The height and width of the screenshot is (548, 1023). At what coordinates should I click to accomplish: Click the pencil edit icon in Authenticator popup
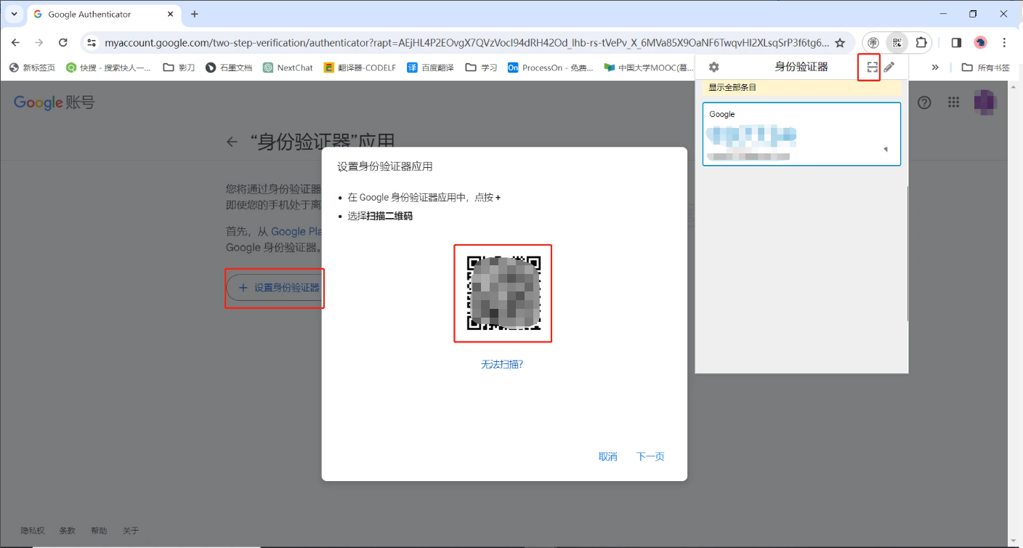click(889, 67)
